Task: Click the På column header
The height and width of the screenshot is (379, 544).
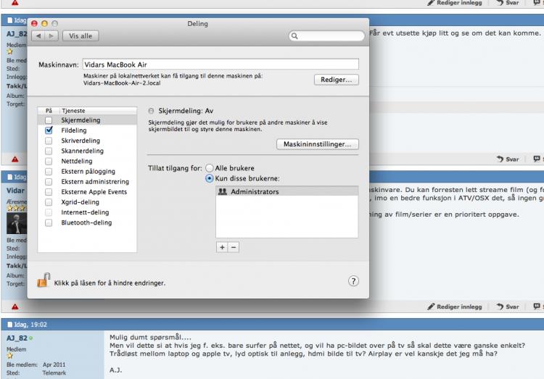Action: pyautogui.click(x=49, y=111)
